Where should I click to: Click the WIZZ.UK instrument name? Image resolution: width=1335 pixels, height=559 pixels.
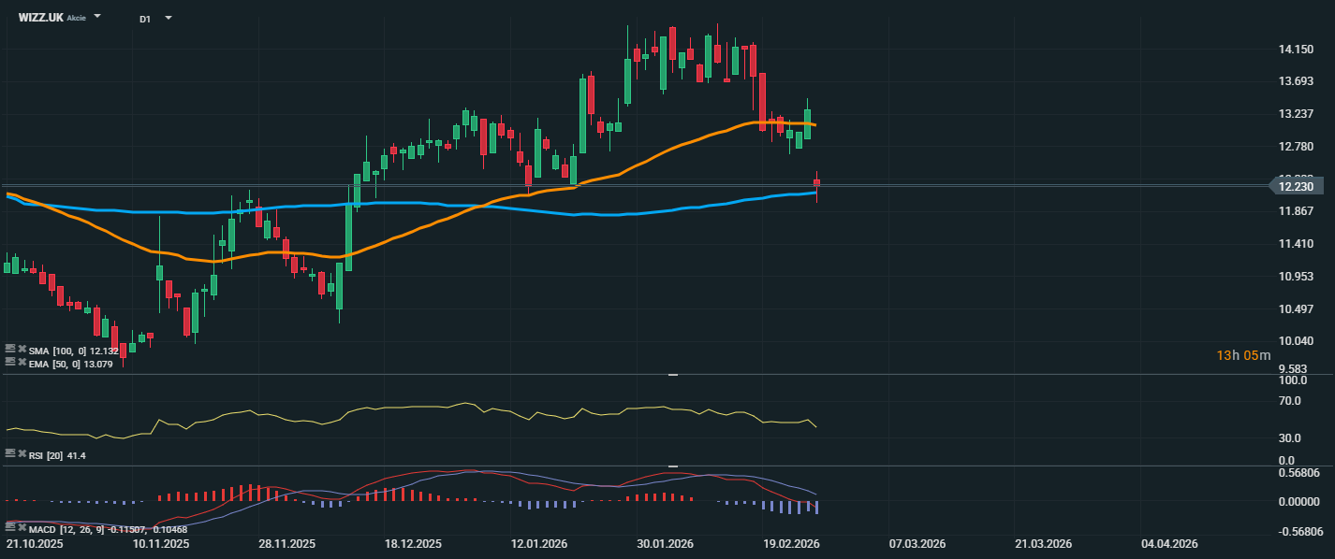tap(40, 18)
